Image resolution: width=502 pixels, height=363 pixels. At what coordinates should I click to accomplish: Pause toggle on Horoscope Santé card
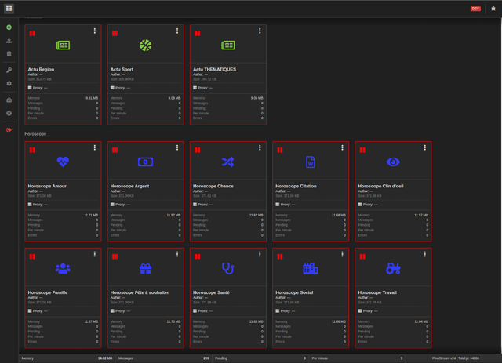click(x=198, y=256)
